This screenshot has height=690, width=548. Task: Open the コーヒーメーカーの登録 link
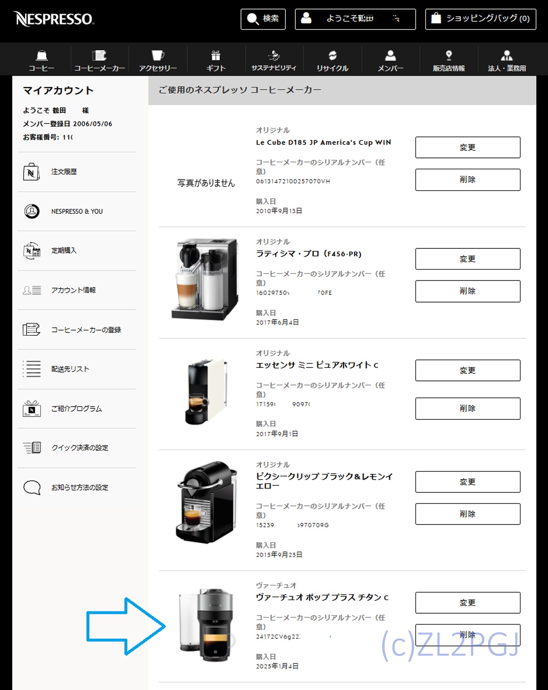coord(86,330)
